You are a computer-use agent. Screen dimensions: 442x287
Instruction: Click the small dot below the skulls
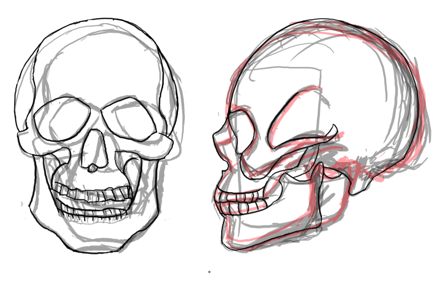coord(209,272)
